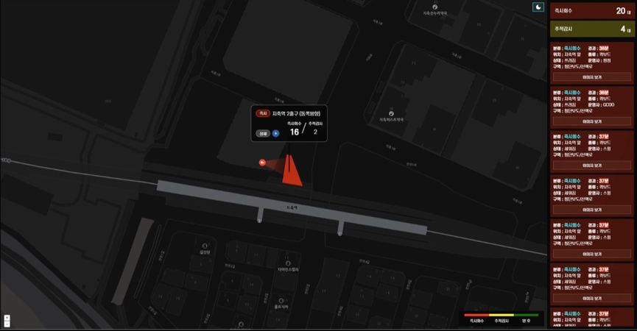This screenshot has width=637, height=331.
Task: Click the red 즉시회수 legend segment
Action: (x=476, y=315)
